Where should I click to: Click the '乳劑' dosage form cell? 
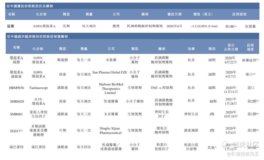(66, 26)
